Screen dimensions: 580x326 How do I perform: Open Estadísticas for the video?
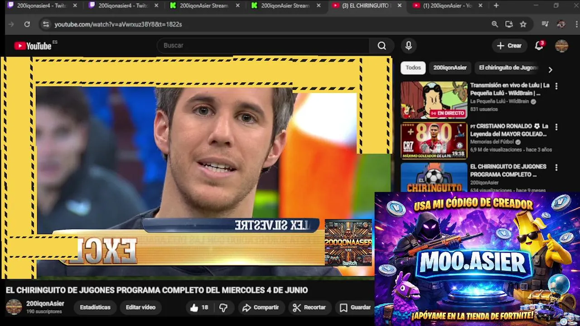point(95,307)
